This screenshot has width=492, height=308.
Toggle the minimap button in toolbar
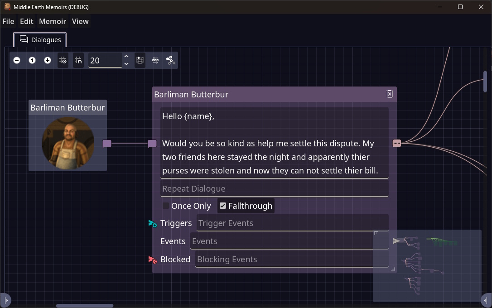[x=140, y=60]
